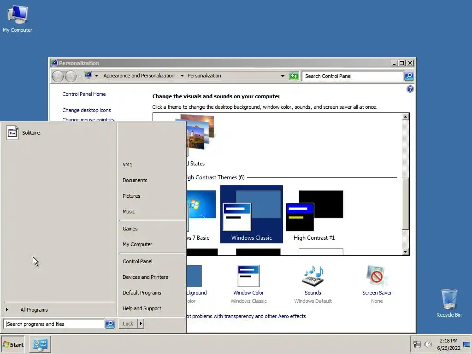The image size is (472, 354).
Task: Open Pictures from the Start menu
Action: coord(131,196)
